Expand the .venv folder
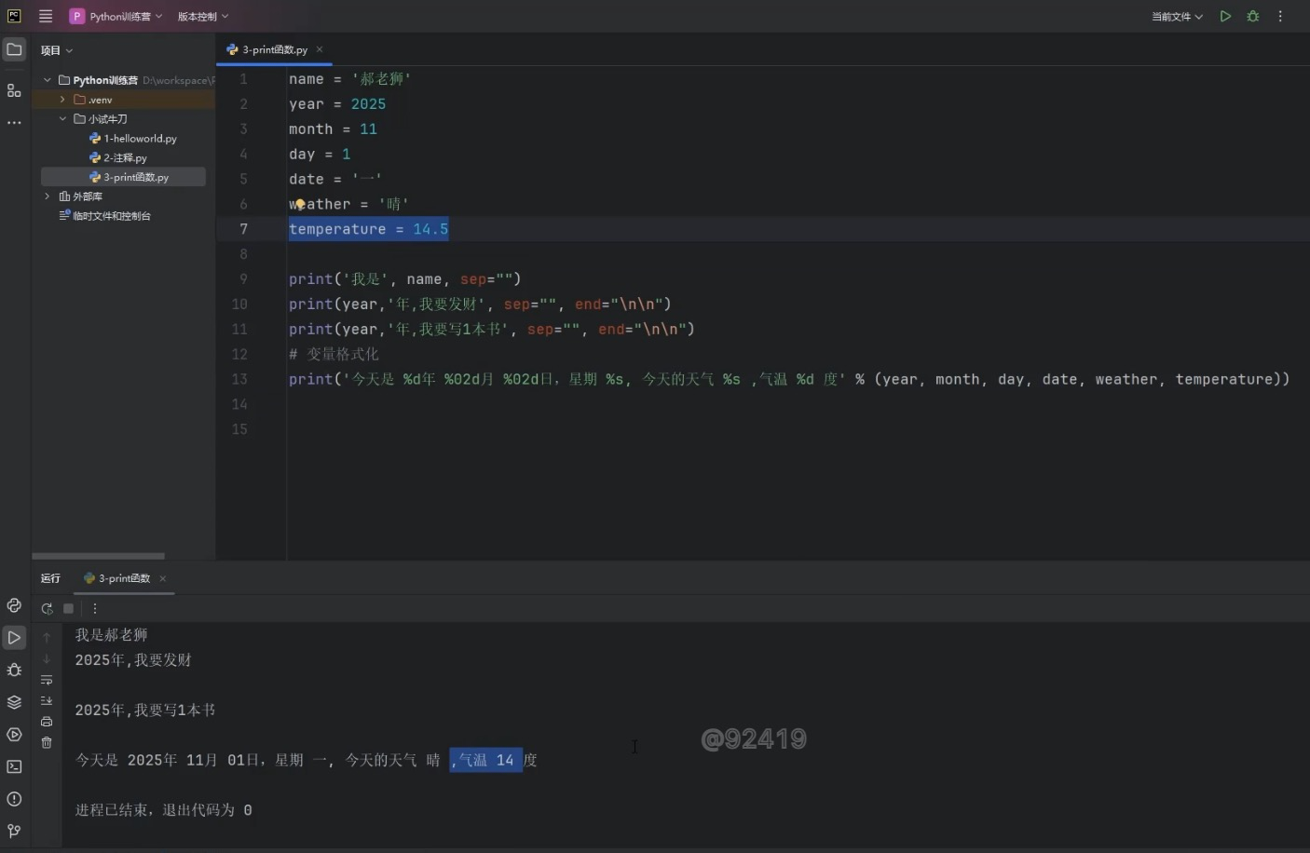The width and height of the screenshot is (1310, 853). tap(62, 100)
